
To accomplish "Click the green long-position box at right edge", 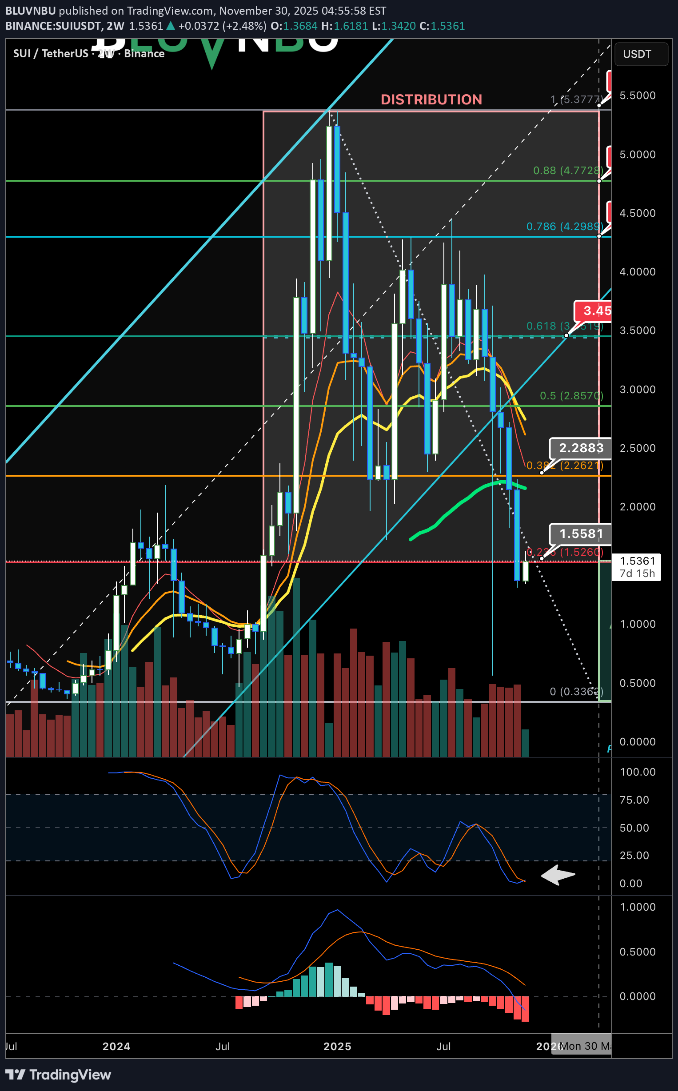I will [x=605, y=632].
